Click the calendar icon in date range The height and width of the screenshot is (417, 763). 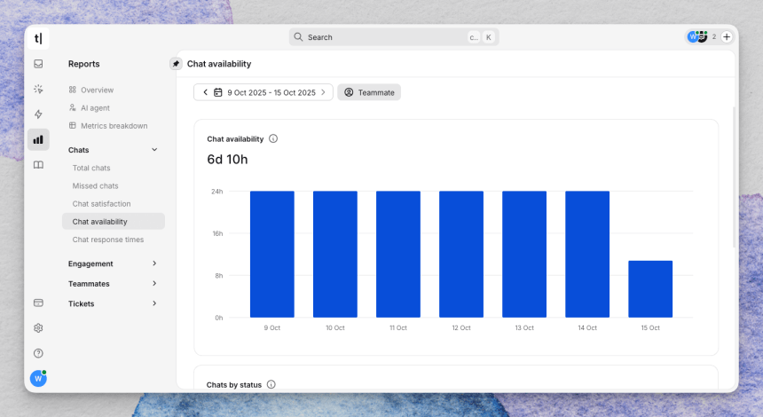[218, 92]
